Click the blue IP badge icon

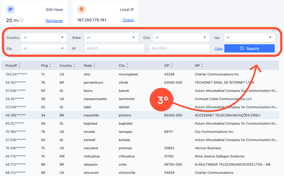11,9
